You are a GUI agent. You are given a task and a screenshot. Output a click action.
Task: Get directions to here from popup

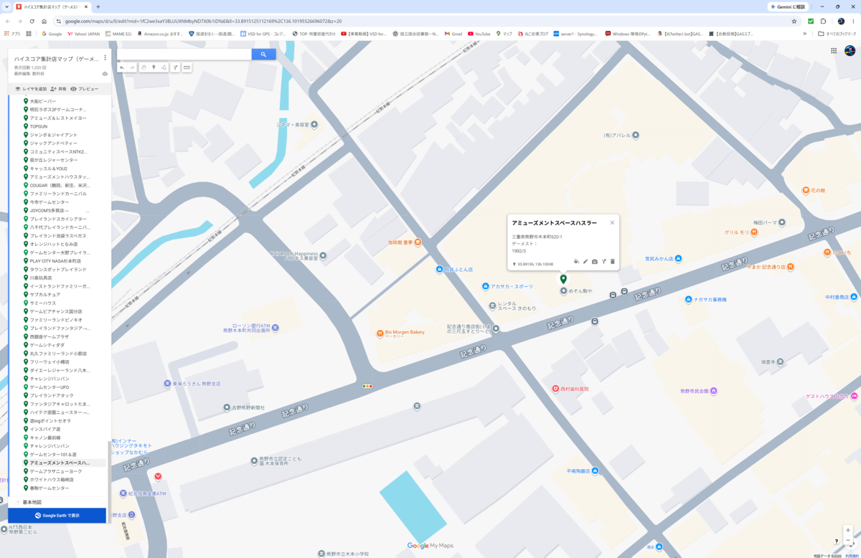(604, 262)
